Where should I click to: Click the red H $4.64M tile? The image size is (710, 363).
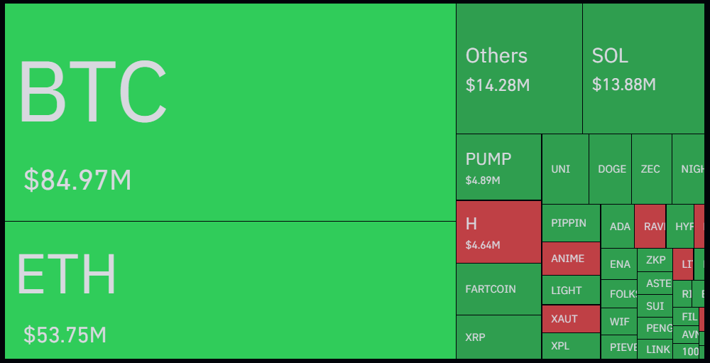pos(498,232)
